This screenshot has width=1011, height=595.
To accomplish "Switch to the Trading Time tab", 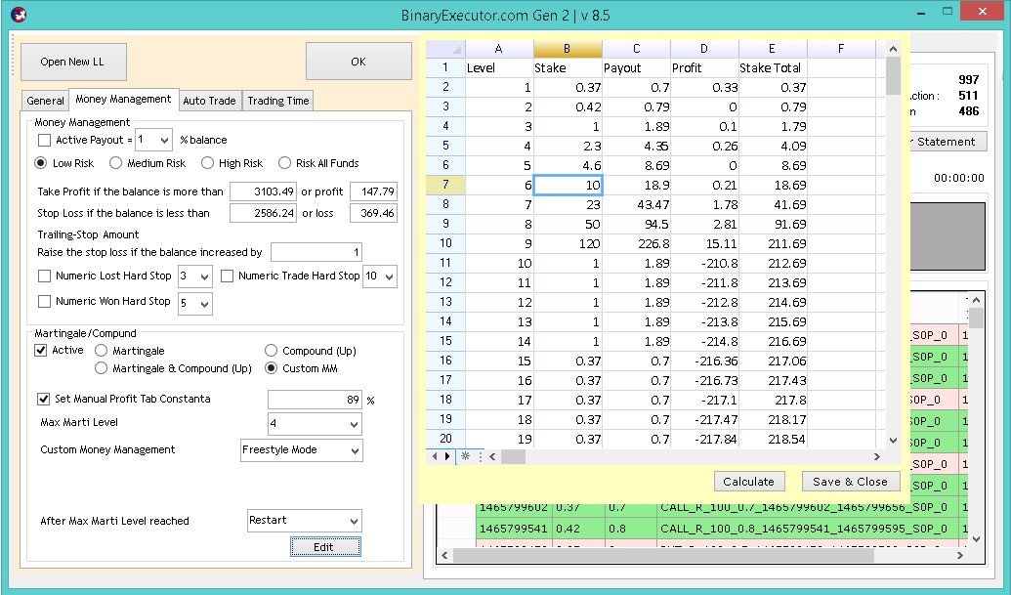I will tap(277, 101).
